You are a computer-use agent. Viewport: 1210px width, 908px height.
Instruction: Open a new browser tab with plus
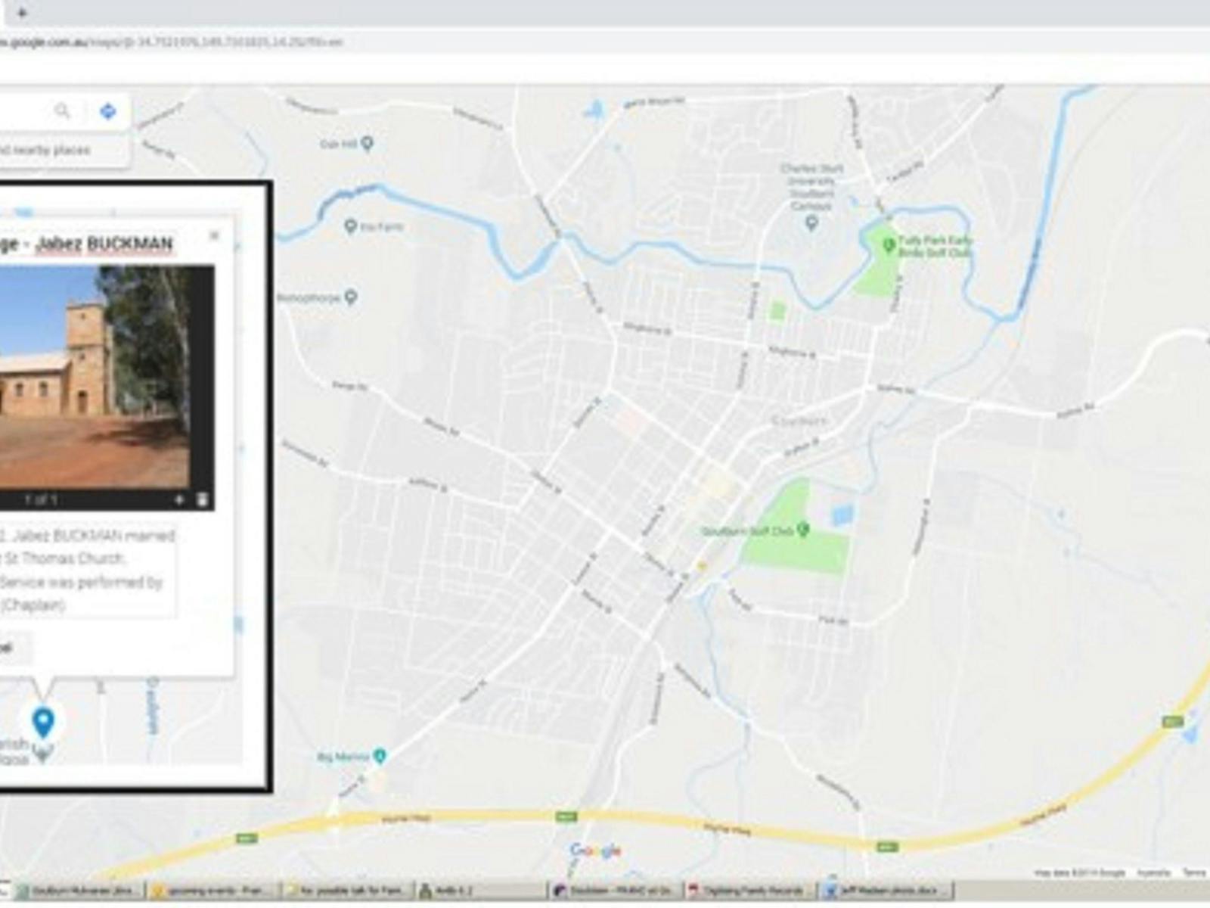coord(22,12)
